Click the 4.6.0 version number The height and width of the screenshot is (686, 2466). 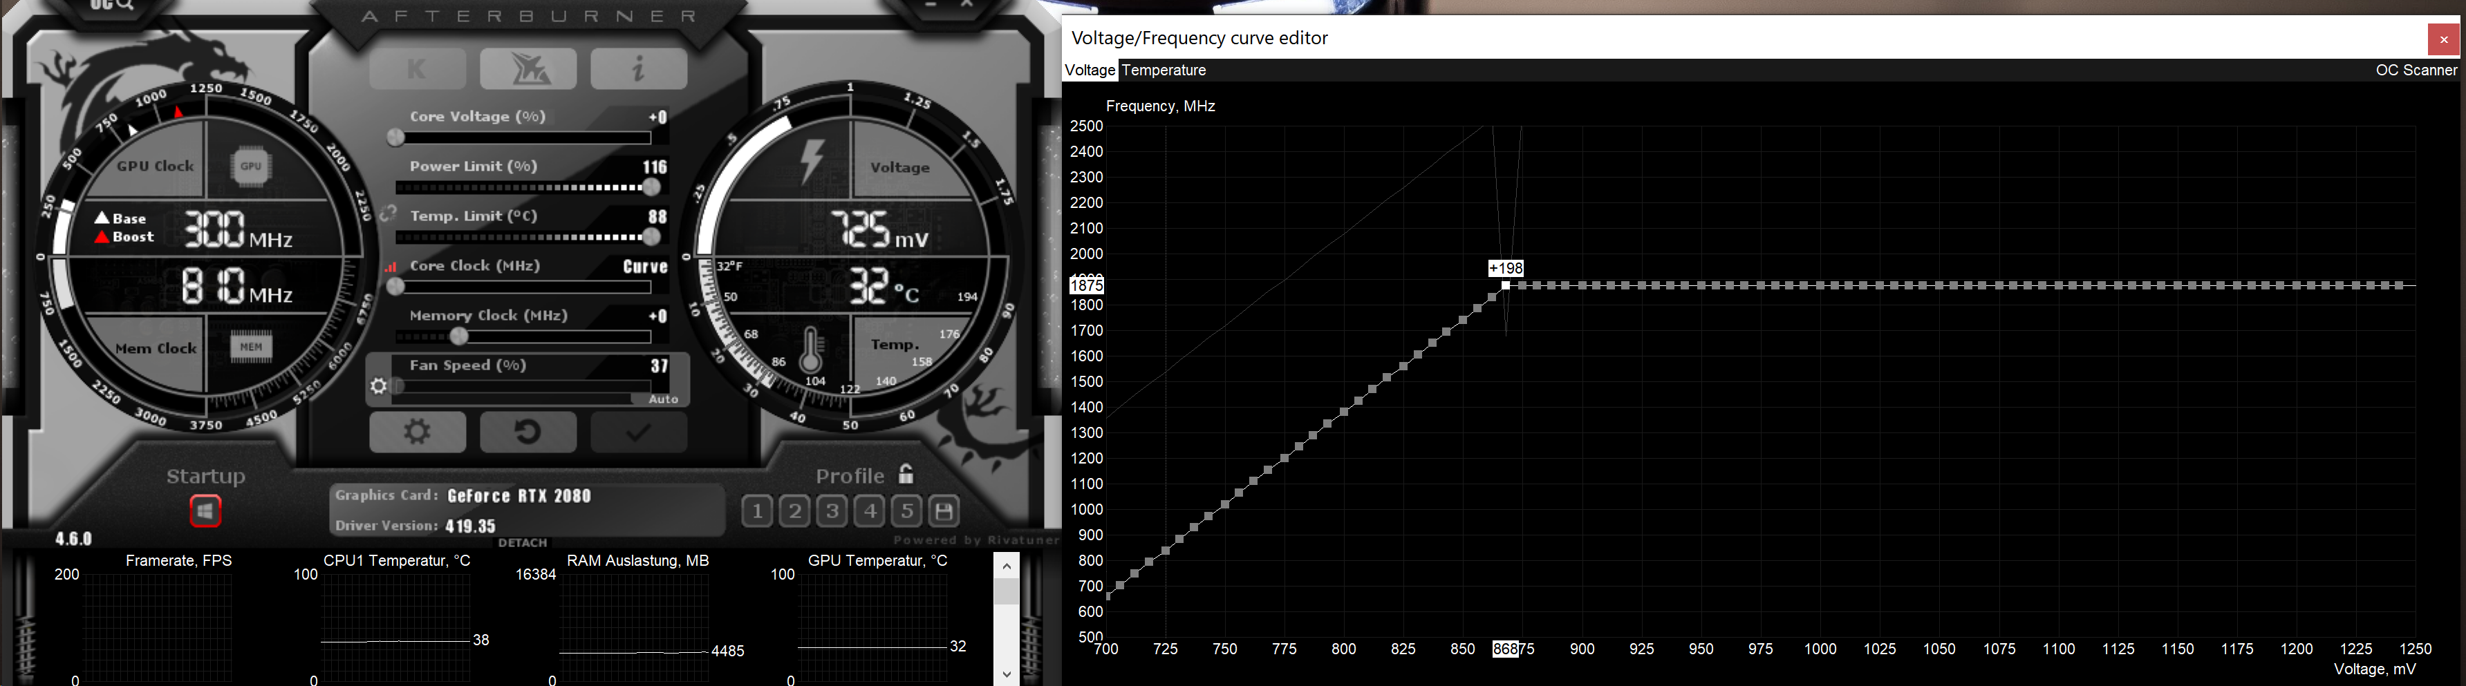(x=74, y=539)
